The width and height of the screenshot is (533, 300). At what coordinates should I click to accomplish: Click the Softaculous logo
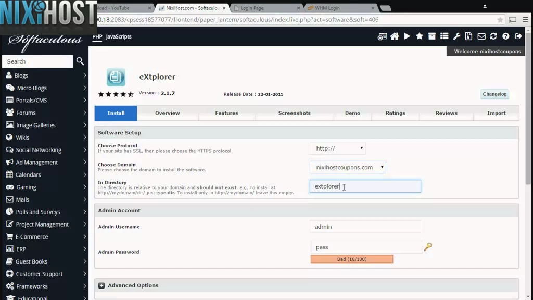(45, 42)
